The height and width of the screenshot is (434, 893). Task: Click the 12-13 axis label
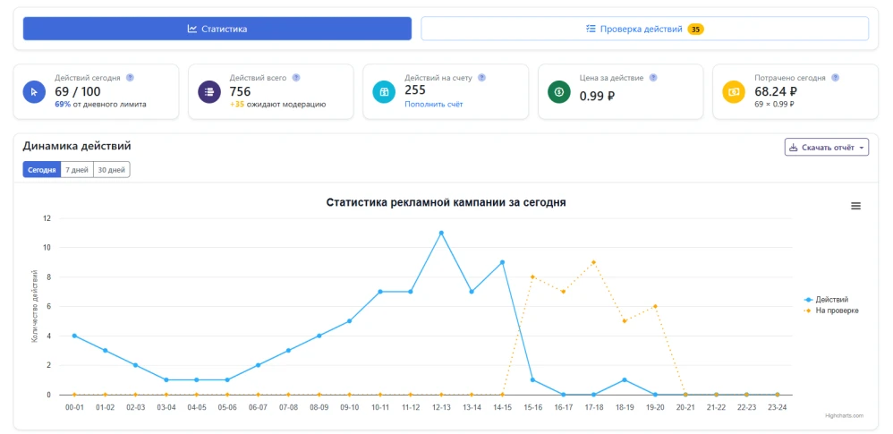pyautogui.click(x=441, y=408)
